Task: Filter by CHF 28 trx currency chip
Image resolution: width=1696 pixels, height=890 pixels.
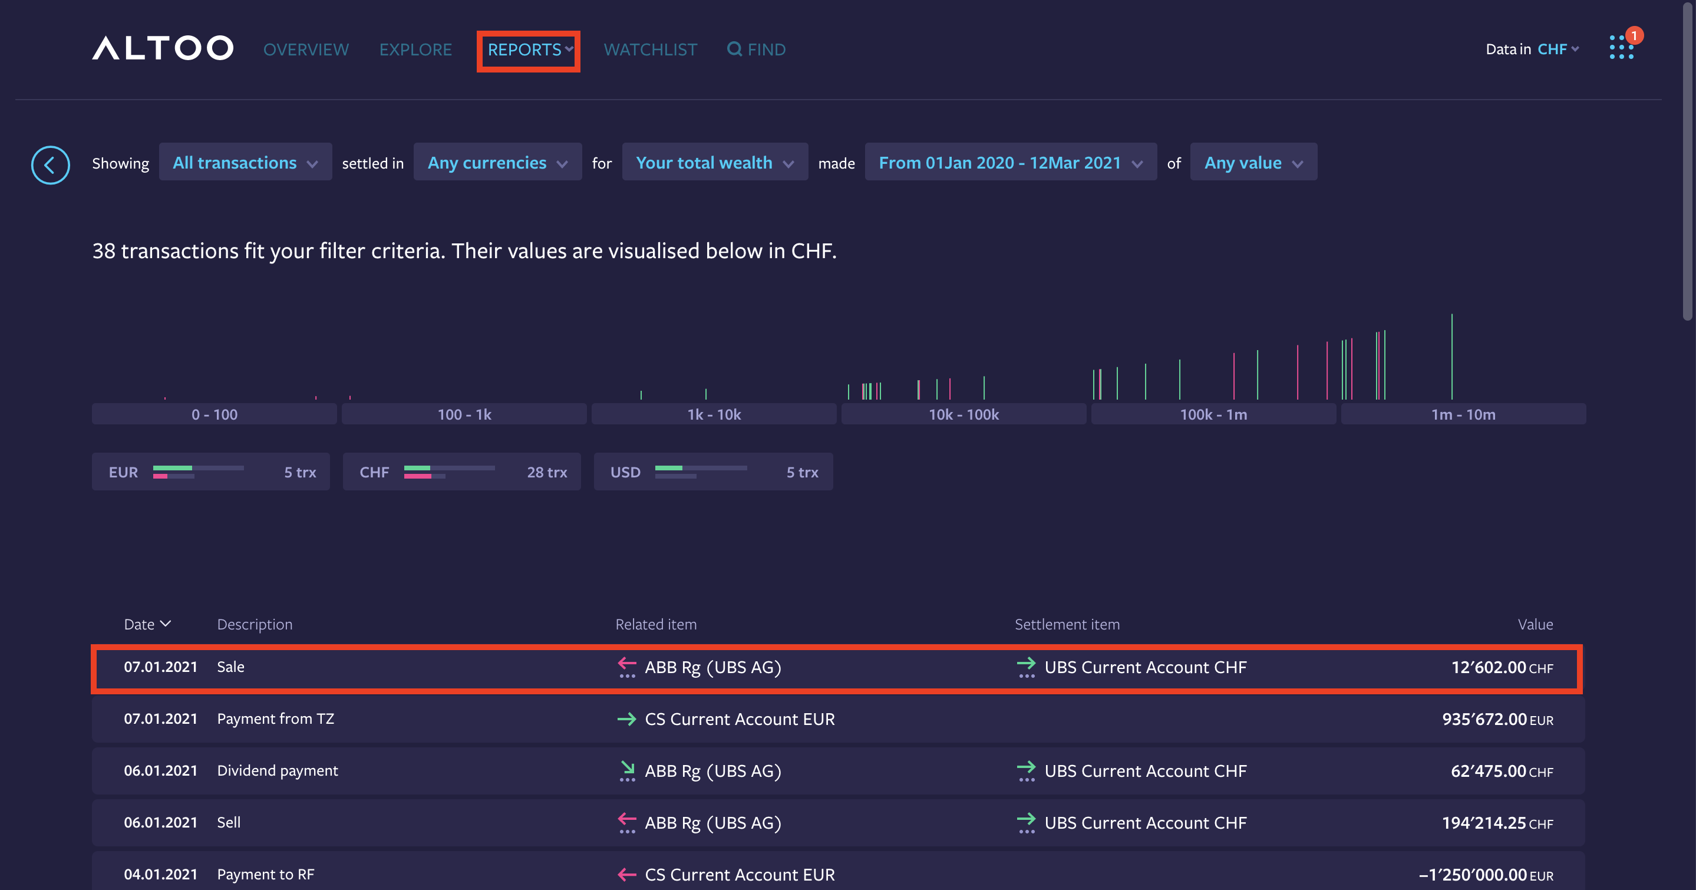Action: click(x=461, y=472)
